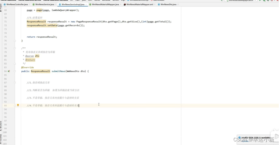Click the method end fold marker at line 76
Viewport: 279px width, 145px height.
click(15, 41)
